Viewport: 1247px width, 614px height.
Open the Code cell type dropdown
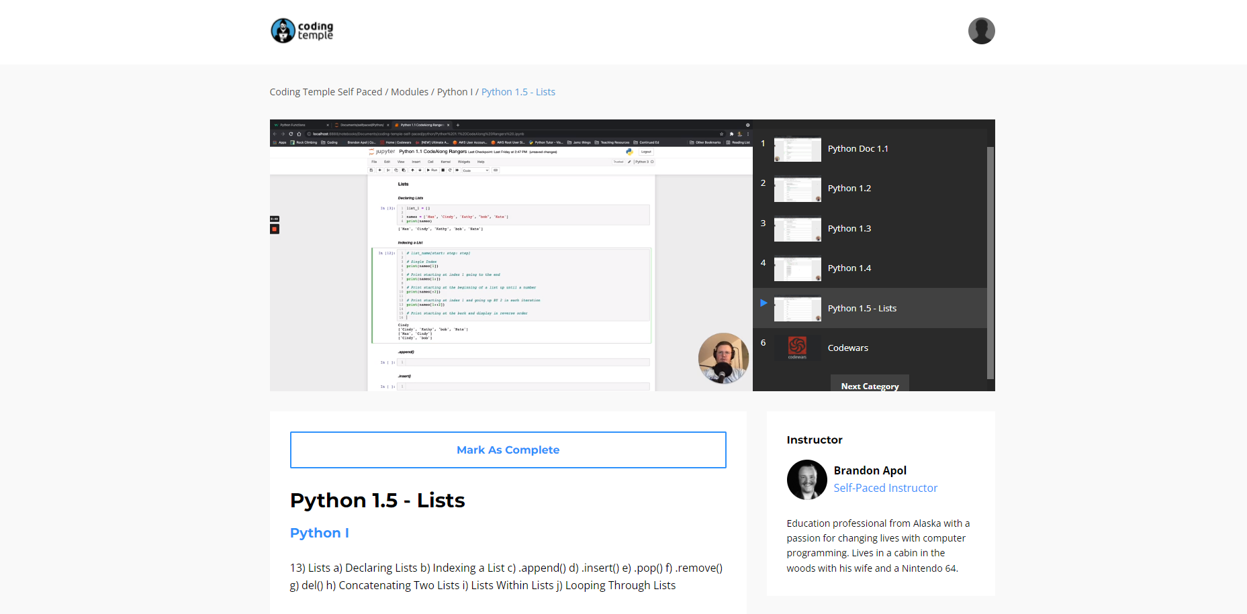(x=474, y=170)
